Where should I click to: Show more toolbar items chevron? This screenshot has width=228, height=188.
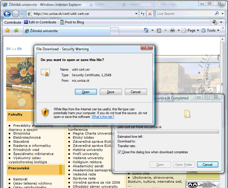[223, 28]
